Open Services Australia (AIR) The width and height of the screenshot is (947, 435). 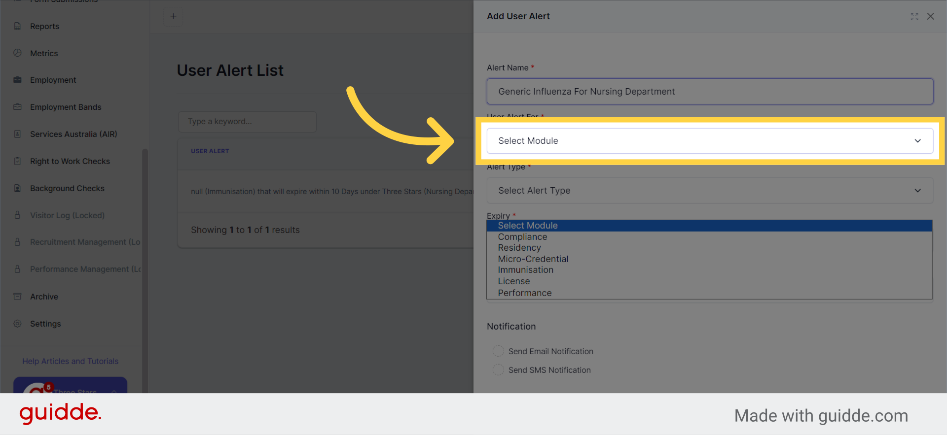73,134
